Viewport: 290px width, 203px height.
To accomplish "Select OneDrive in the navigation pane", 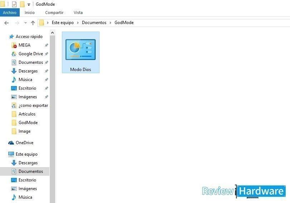I will click(x=24, y=143).
